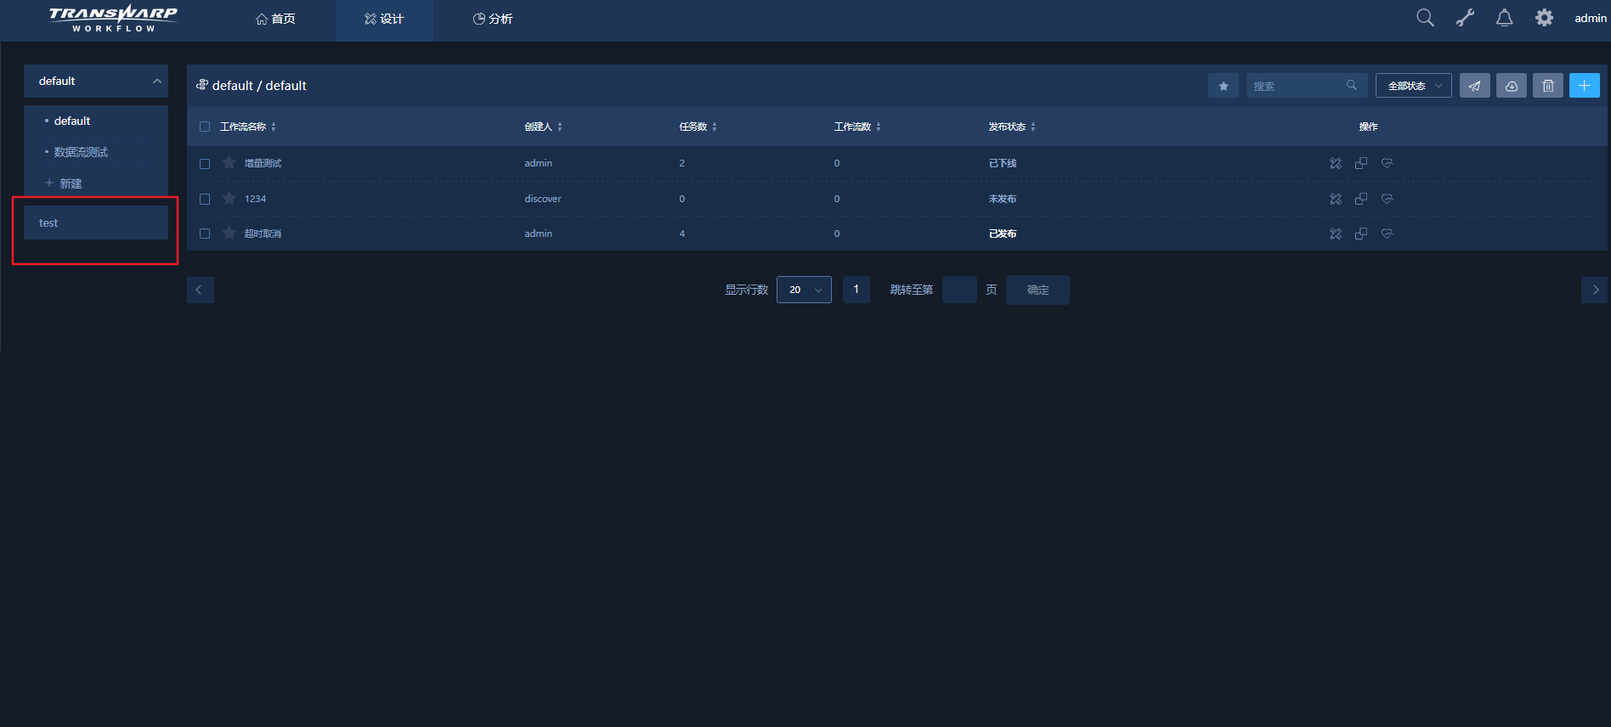Screen dimensions: 1611x727
Task: Click the paper plane publish icon
Action: [x=1474, y=86]
